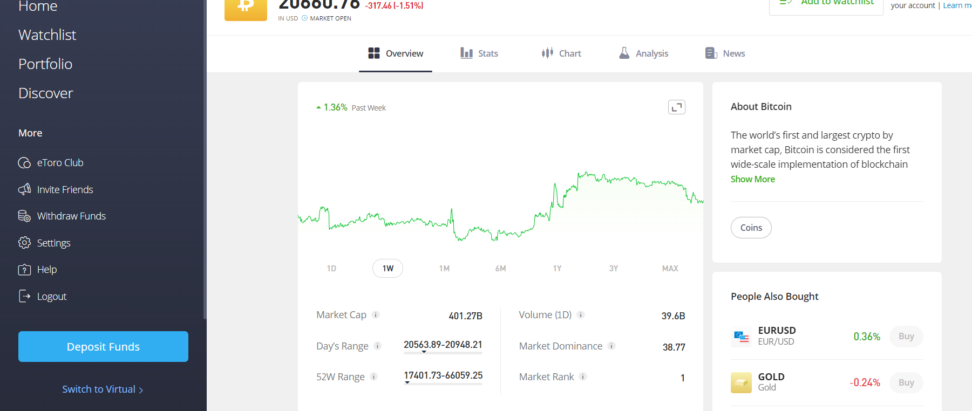
Task: Click the Market Dominance info icon
Action: click(x=611, y=346)
